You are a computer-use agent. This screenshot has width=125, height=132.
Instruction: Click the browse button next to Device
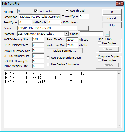(83, 28)
